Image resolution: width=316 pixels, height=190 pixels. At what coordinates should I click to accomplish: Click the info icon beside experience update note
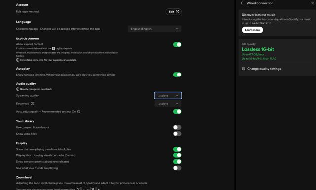18,60
